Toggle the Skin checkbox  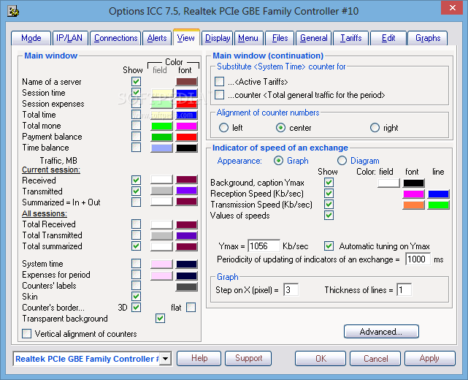coord(136,297)
